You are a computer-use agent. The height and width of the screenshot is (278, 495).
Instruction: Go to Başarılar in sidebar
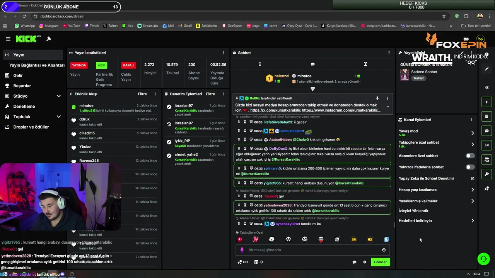point(33,86)
